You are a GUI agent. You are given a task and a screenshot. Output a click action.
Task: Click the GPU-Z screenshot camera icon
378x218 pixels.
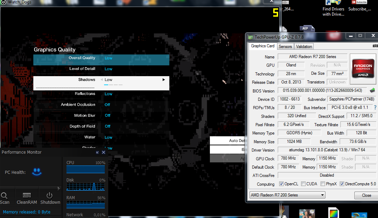click(x=375, y=46)
